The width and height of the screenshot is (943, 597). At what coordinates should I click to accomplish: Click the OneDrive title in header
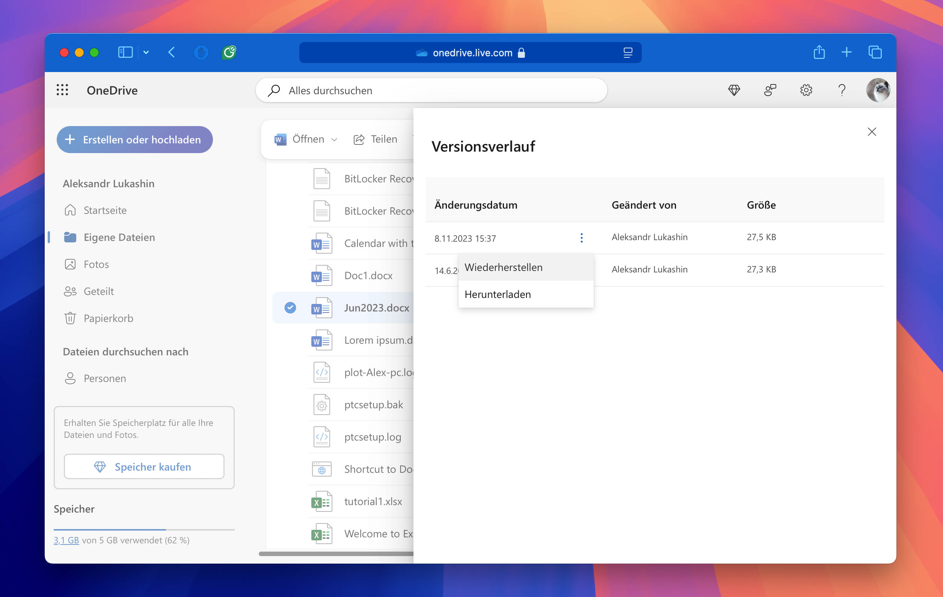(112, 90)
